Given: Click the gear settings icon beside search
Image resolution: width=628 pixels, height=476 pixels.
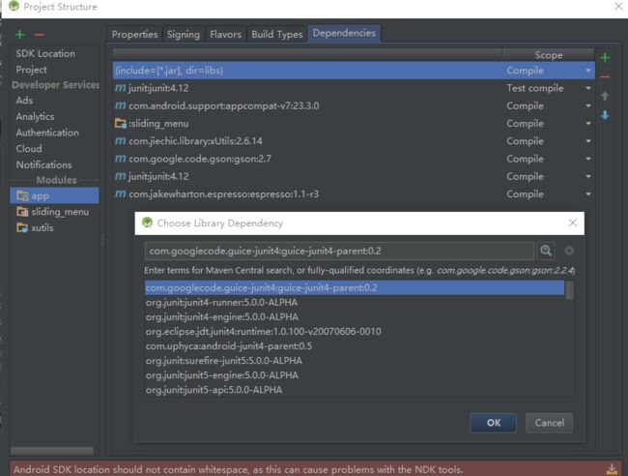Looking at the screenshot, I should (569, 251).
